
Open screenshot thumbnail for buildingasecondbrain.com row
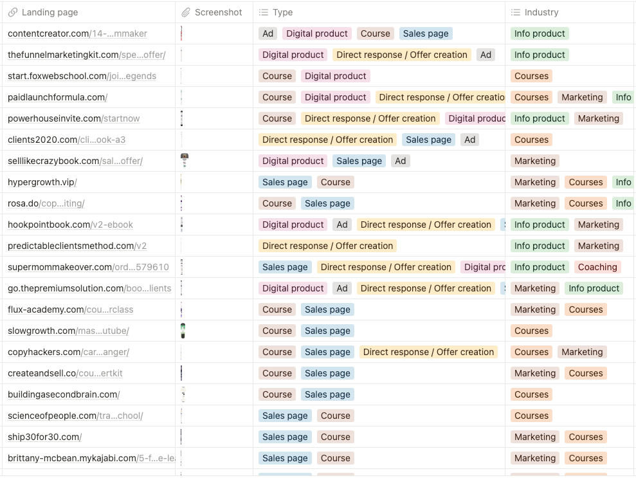point(183,394)
